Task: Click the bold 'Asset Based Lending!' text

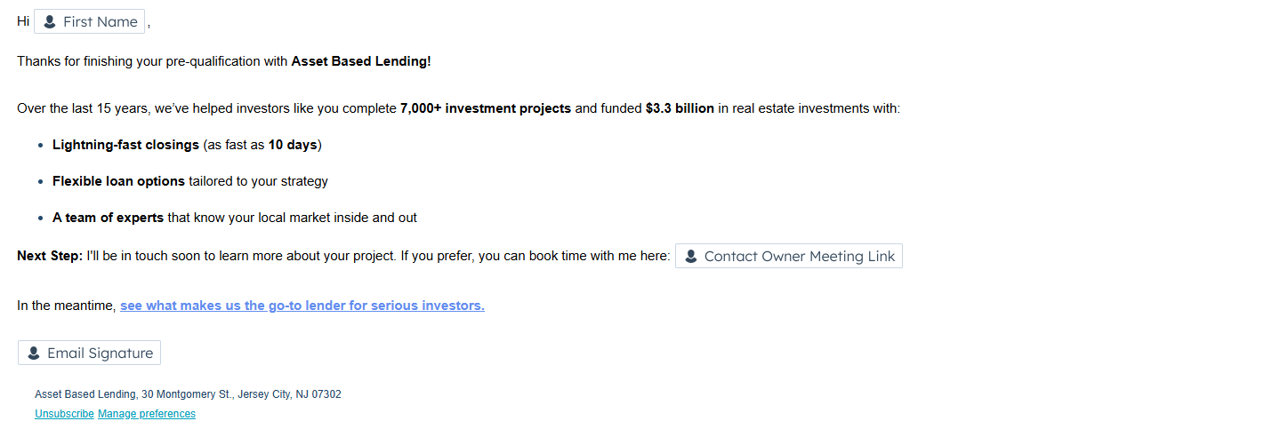Action: 361,61
